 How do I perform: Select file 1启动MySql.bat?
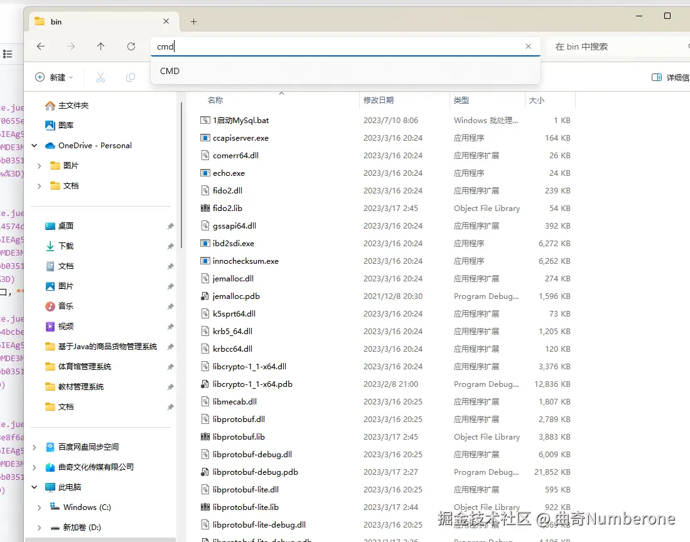point(240,120)
